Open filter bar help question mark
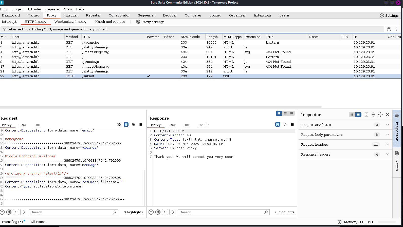 [x=389, y=29]
